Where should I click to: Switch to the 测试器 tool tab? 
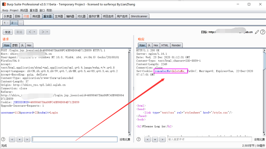point(36,16)
